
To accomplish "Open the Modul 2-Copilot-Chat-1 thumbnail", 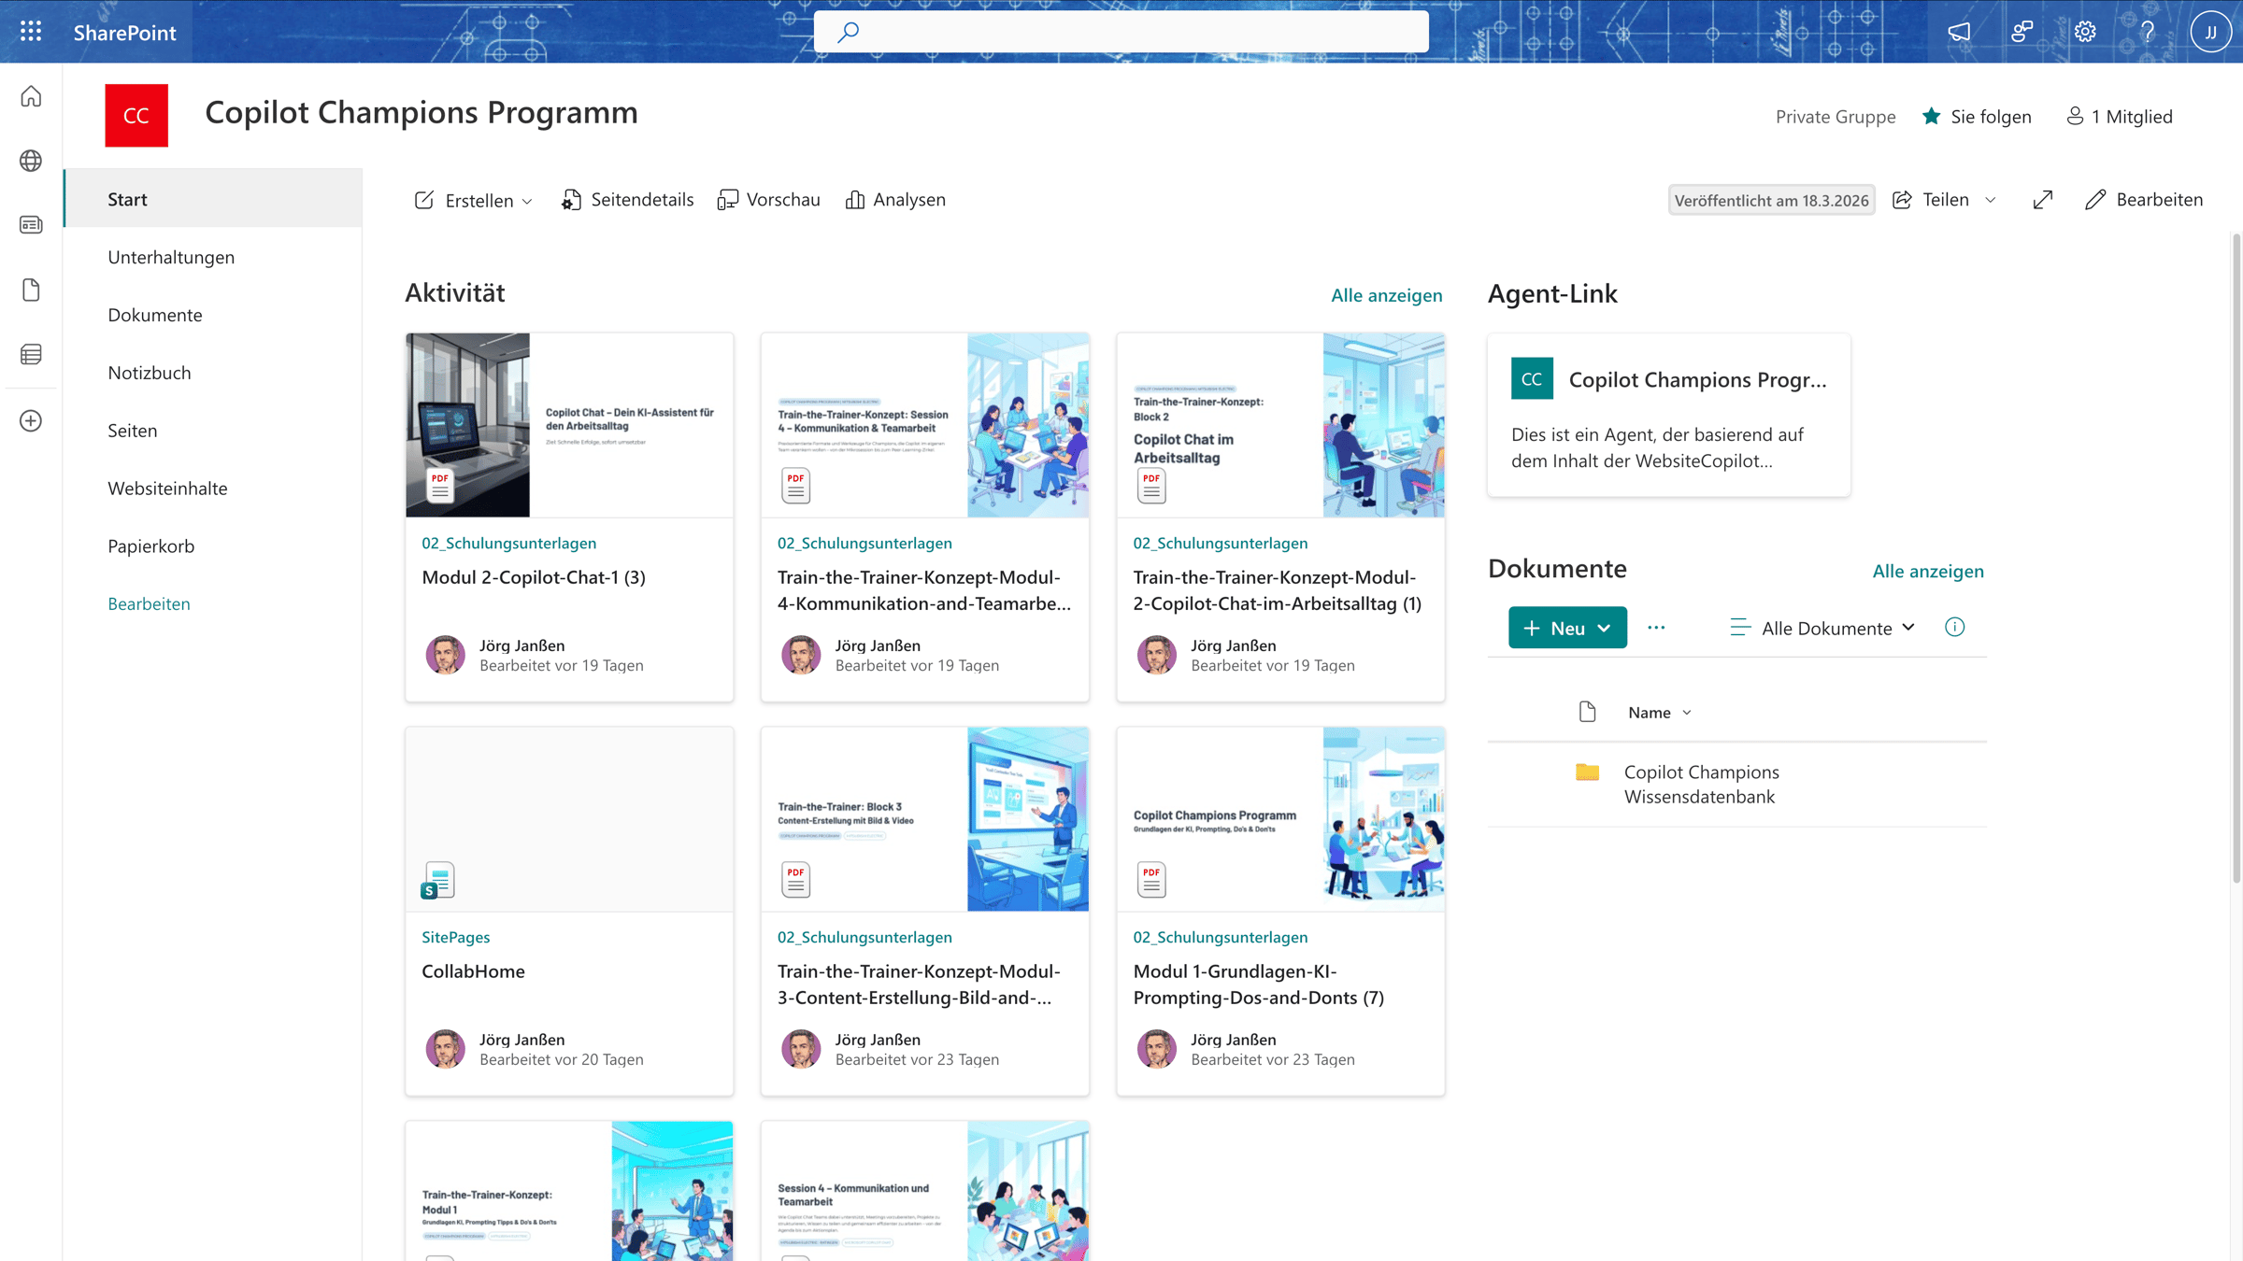I will click(569, 425).
